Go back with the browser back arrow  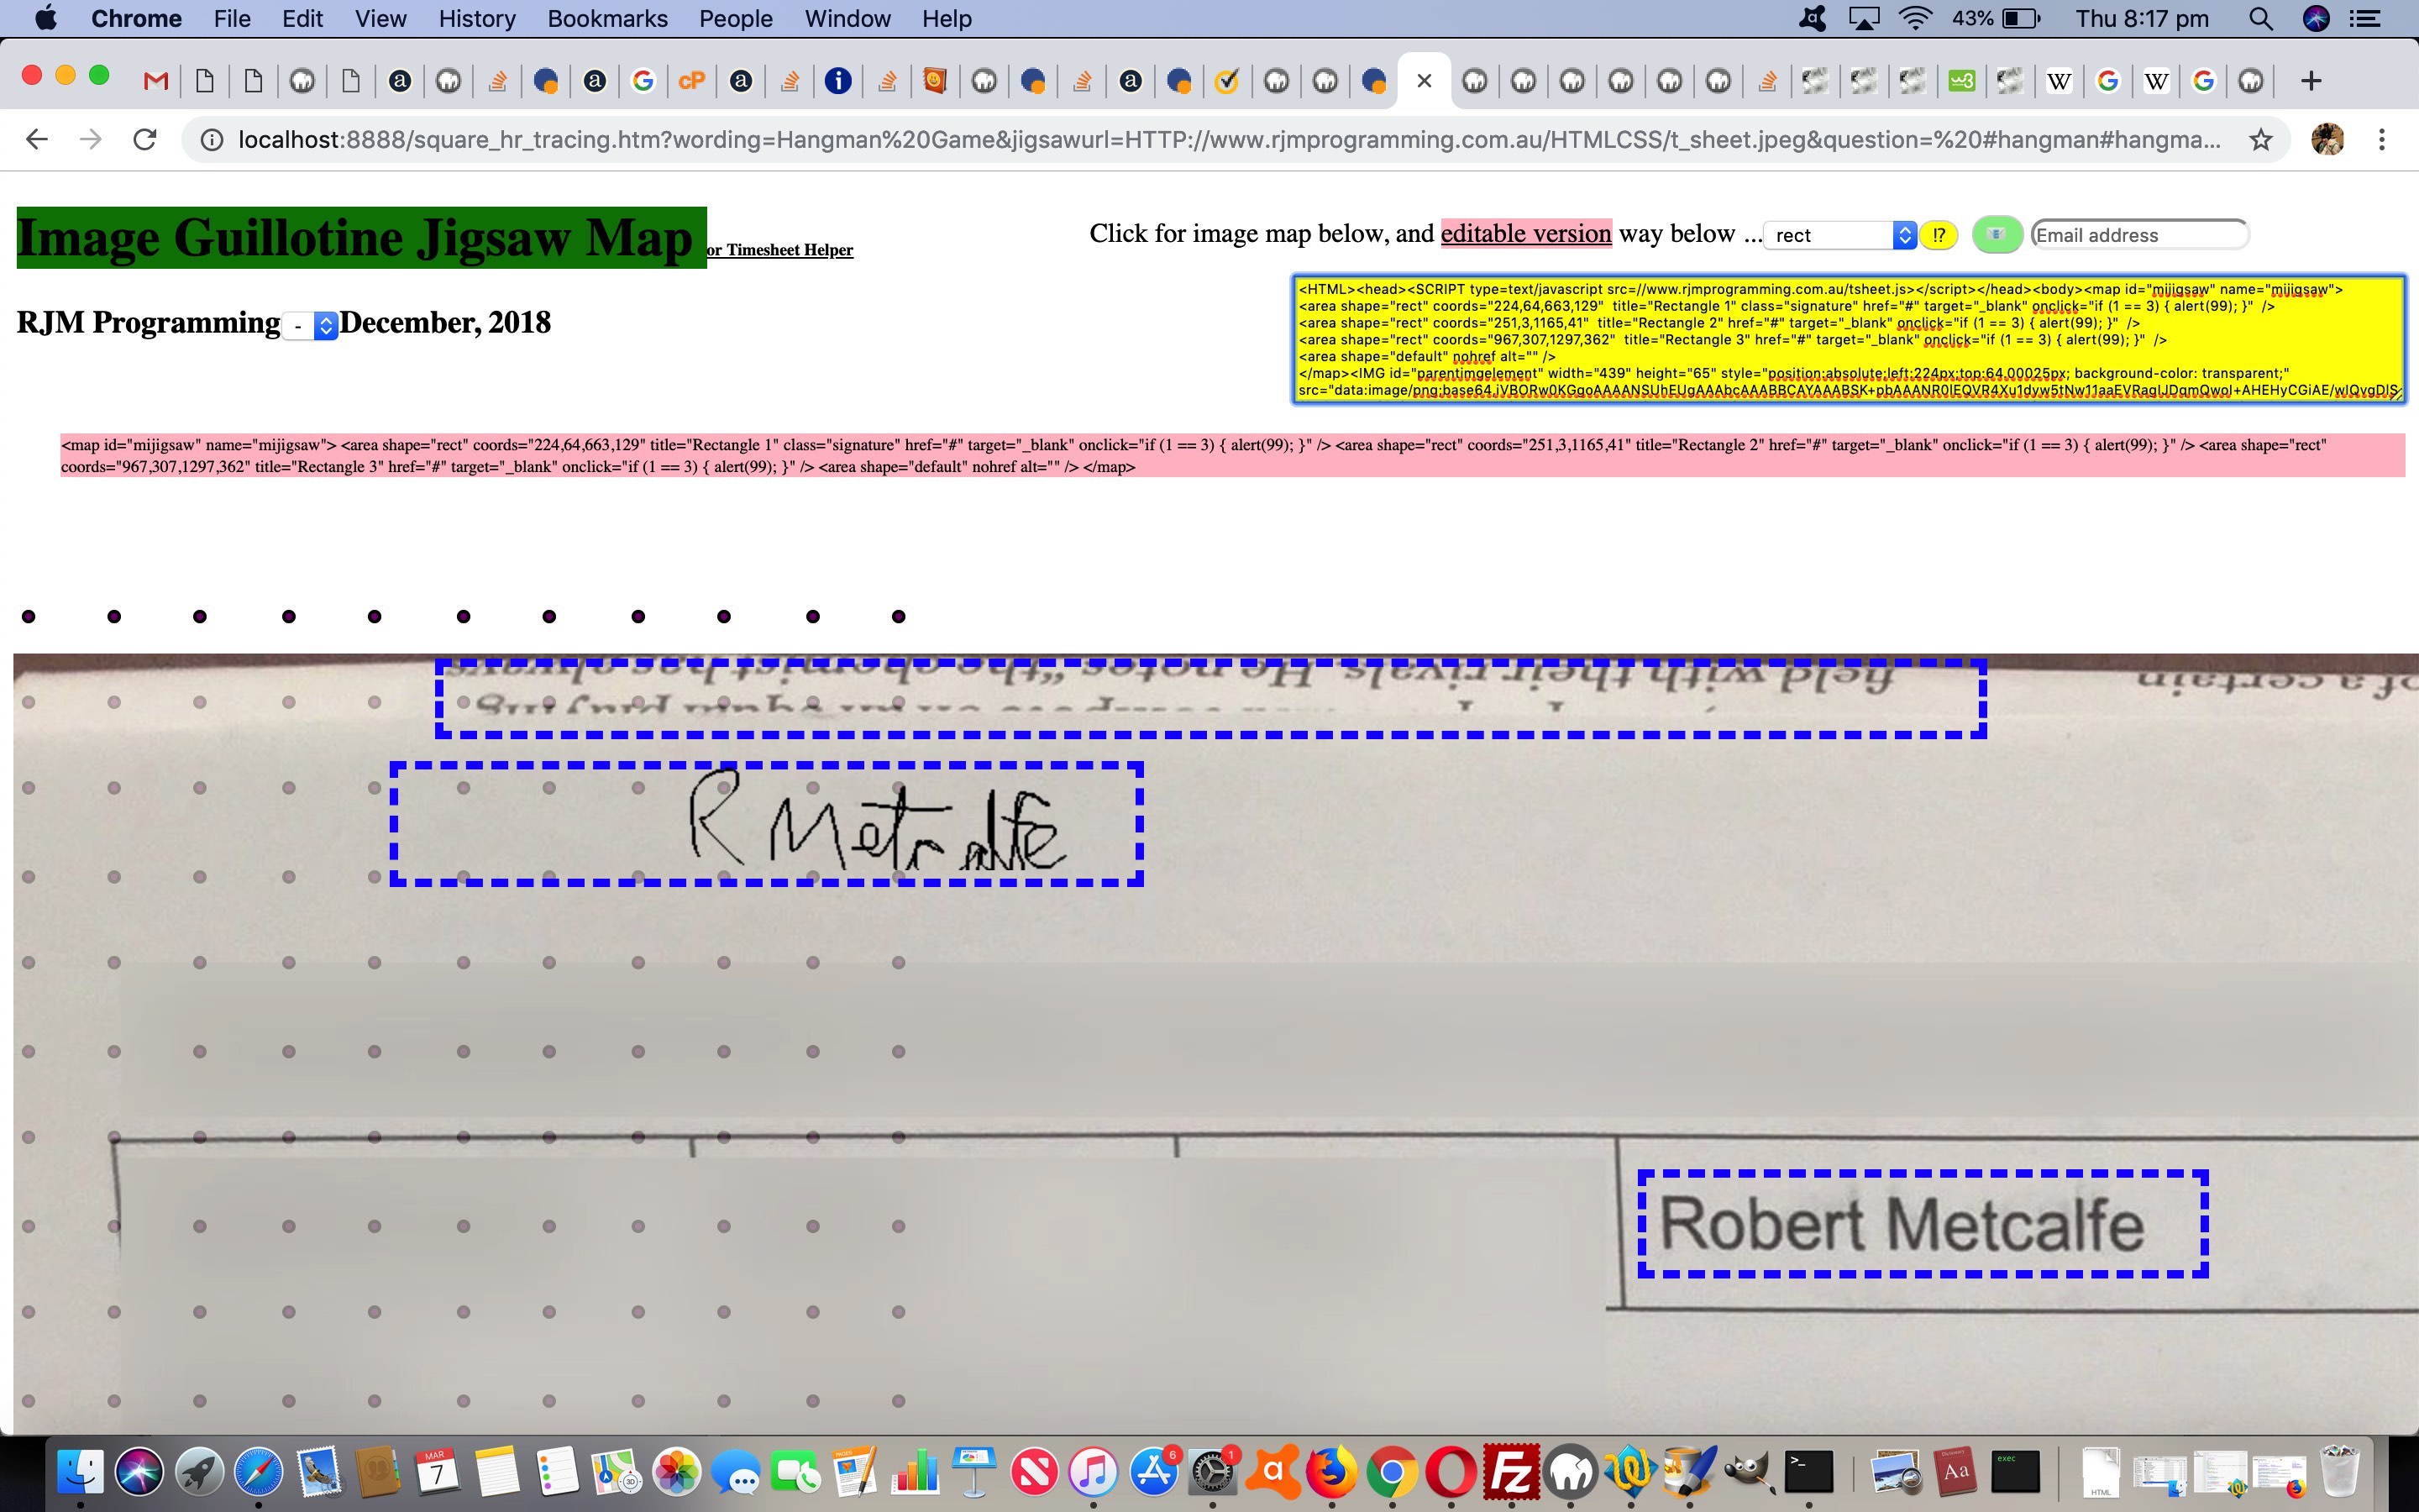pyautogui.click(x=37, y=140)
